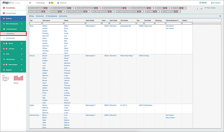The height and width of the screenshot is (132, 224).
Task: Click the Support lifebuoy icon
Action: [4, 70]
